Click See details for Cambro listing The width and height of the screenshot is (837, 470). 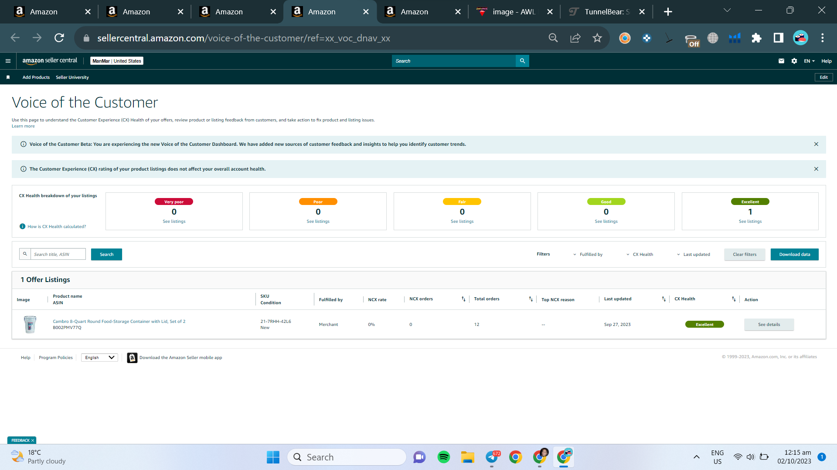pyautogui.click(x=769, y=325)
